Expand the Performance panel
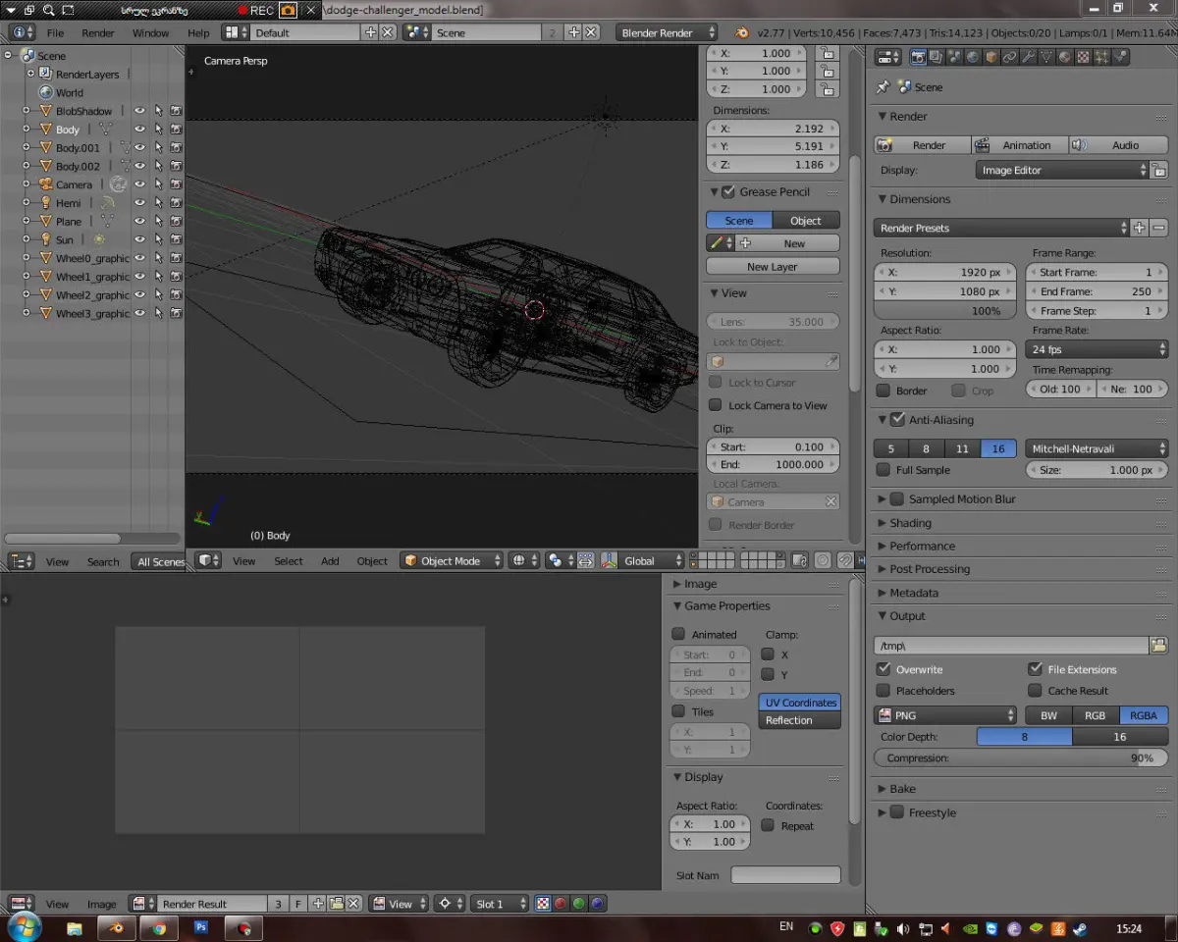 (x=922, y=546)
